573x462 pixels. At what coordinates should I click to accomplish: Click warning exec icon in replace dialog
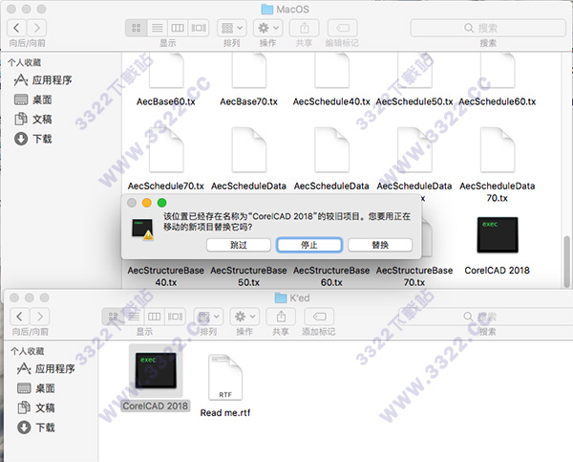click(x=142, y=230)
